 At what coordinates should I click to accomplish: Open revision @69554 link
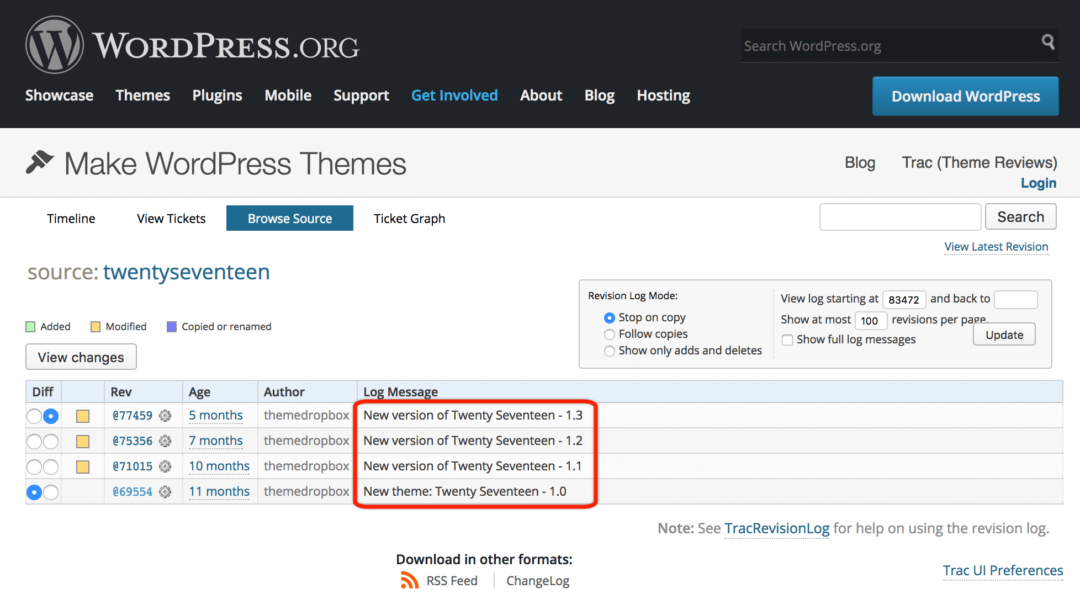(133, 492)
